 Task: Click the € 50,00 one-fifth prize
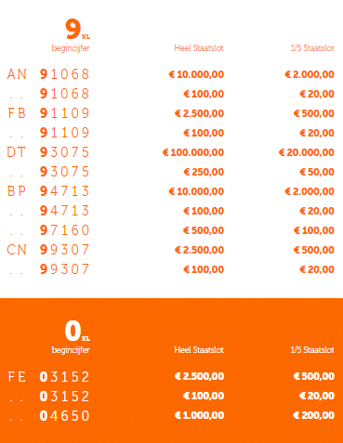point(317,172)
